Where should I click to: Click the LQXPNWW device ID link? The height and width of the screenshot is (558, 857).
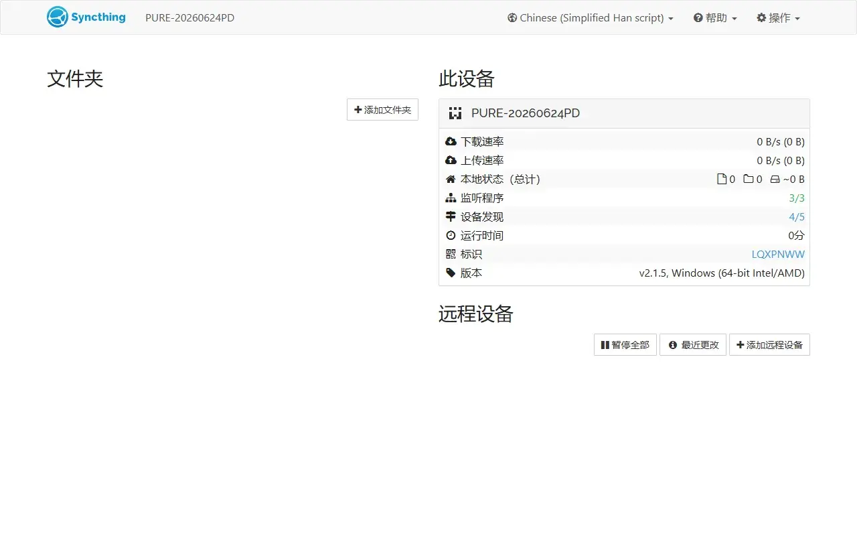tap(778, 255)
